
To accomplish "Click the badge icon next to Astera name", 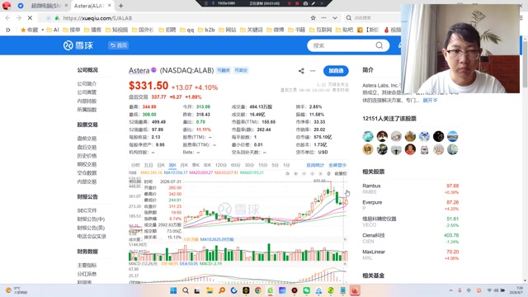I will [x=153, y=70].
